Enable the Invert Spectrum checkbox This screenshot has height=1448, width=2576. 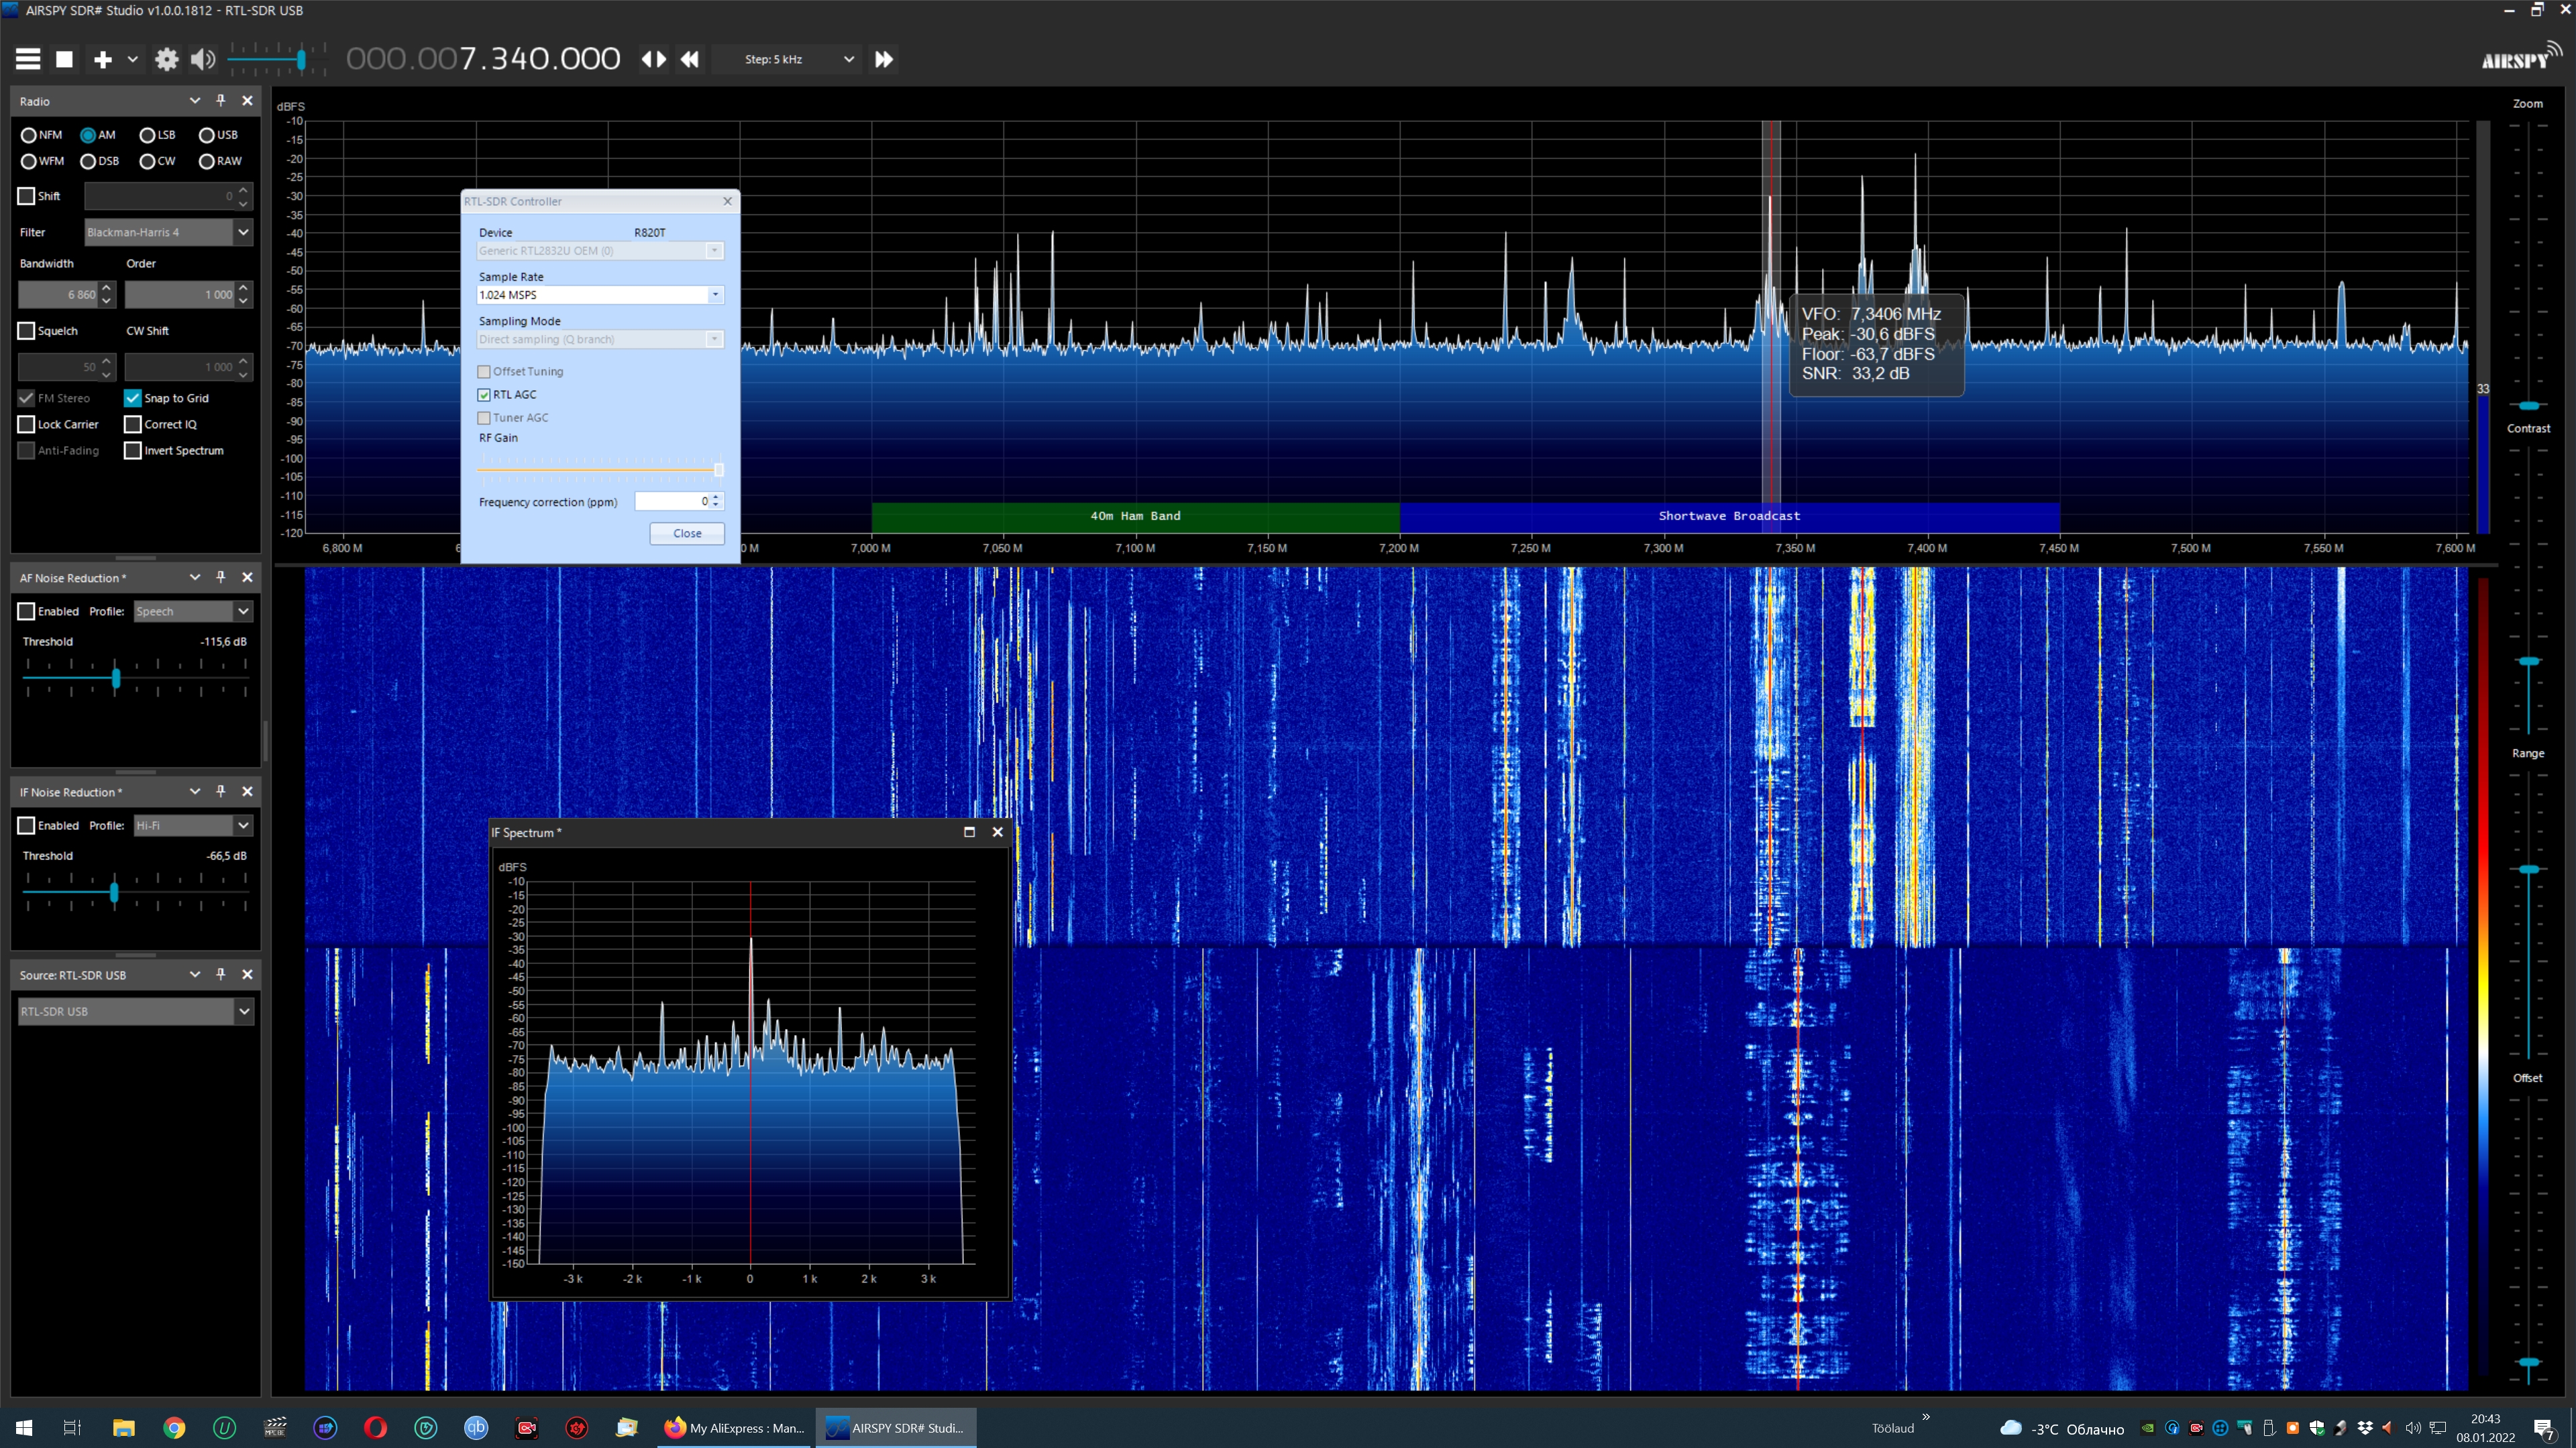(x=133, y=450)
